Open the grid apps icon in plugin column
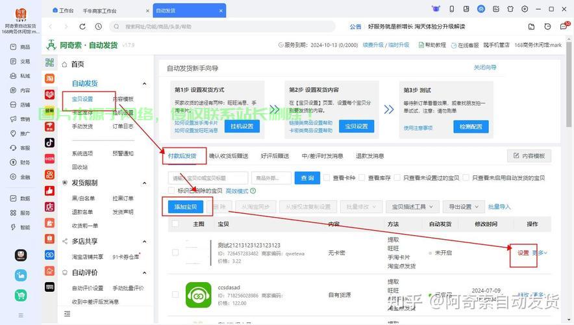574x325 pixels. (50, 62)
